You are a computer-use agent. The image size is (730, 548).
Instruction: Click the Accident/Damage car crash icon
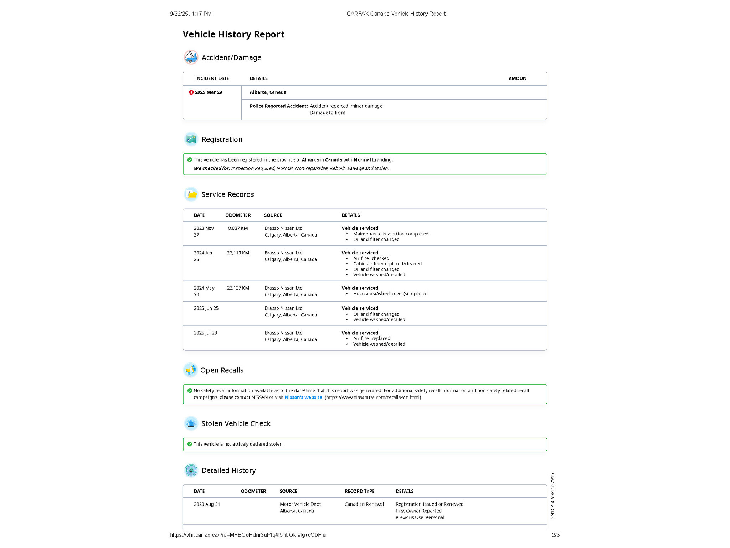(x=191, y=57)
